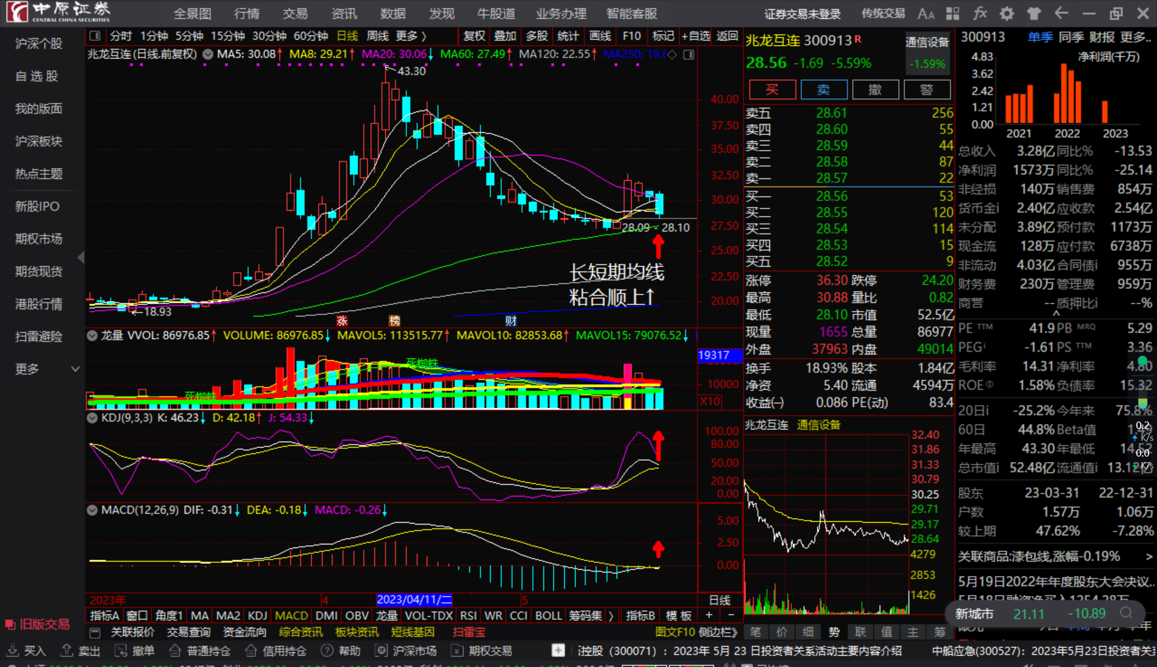This screenshot has height=667, width=1157.
Task: Switch to 日线 daily period
Action: pos(347,36)
